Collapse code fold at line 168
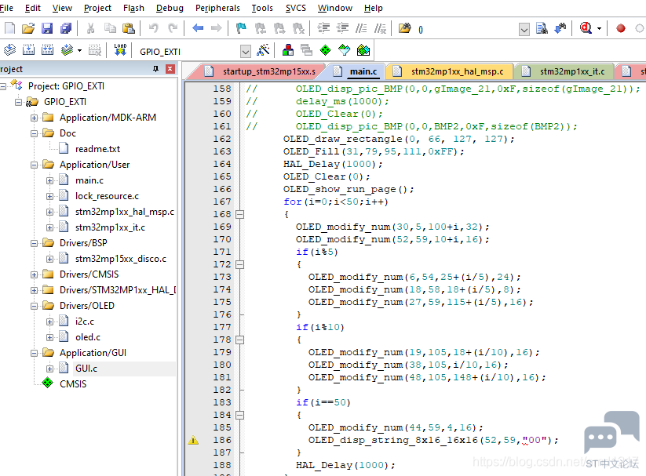 (239, 214)
